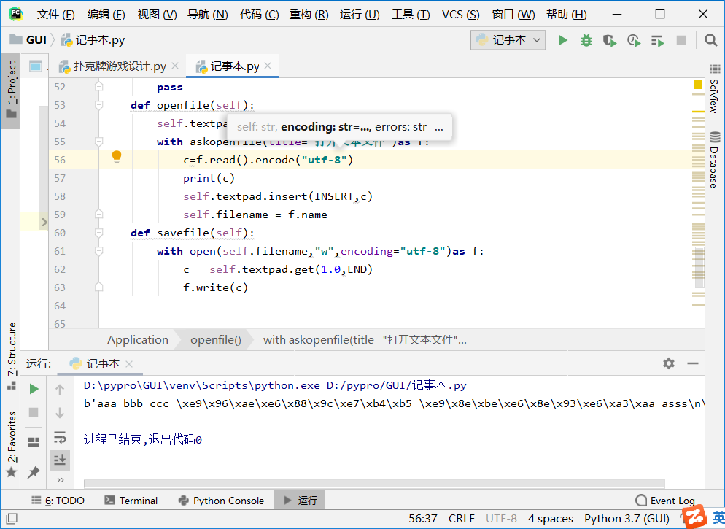Close the 记事本.py editor tab

click(268, 66)
